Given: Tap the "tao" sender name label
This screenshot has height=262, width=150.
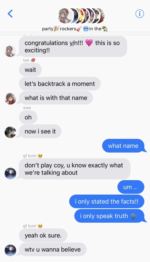Looking at the screenshot, I should [x=26, y=60].
